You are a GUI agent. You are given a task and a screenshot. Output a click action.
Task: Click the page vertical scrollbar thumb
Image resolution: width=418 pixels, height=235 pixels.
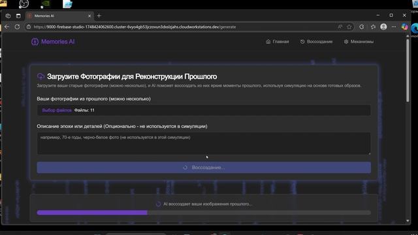408,70
